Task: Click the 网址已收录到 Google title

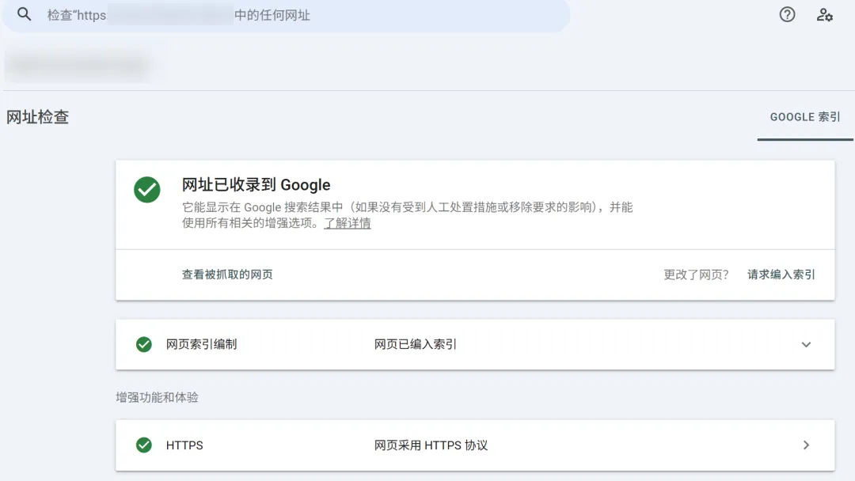Action: tap(256, 185)
